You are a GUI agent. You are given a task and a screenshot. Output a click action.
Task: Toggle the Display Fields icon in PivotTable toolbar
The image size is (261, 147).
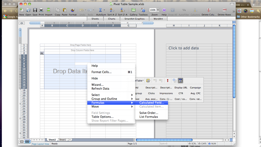point(180,81)
